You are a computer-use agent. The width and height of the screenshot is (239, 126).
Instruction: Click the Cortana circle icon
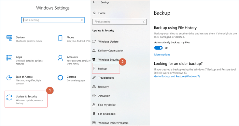(60, 78)
